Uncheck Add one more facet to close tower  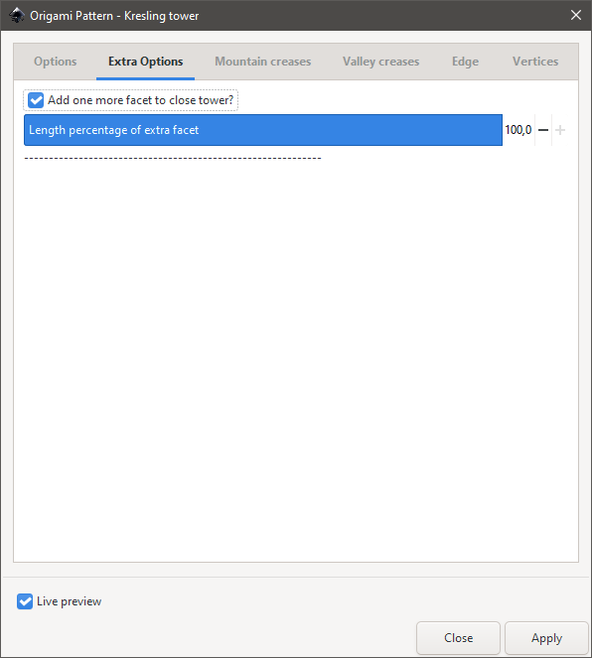(36, 100)
